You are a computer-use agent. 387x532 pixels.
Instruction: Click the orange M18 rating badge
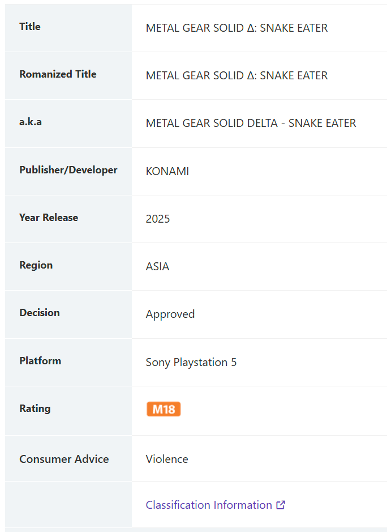tap(164, 409)
